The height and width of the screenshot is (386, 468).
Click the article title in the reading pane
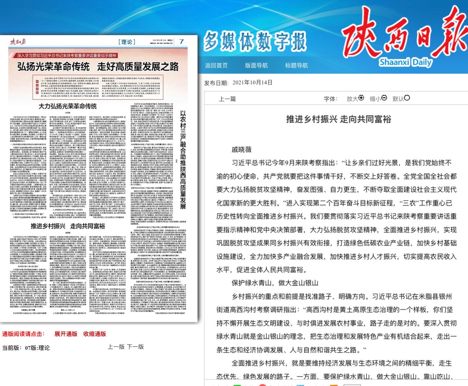coord(338,119)
